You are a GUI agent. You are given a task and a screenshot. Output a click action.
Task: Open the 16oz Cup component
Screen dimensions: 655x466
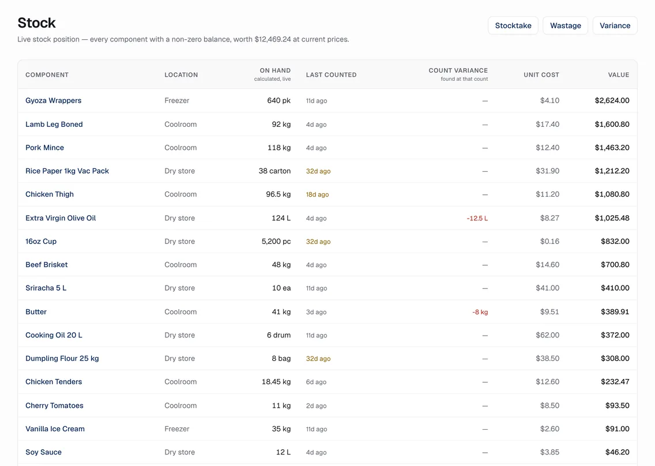pyautogui.click(x=41, y=242)
